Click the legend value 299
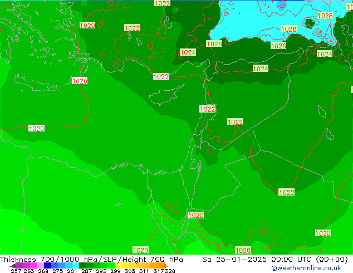The height and width of the screenshot is (273, 353). tap(115, 271)
